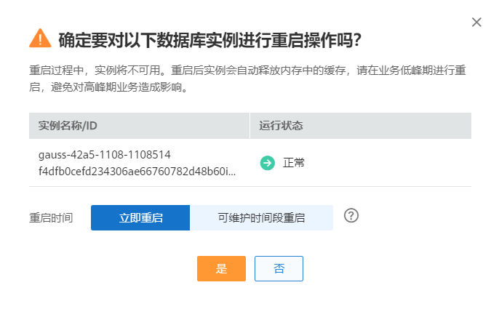Viewport: 499px width, 309px height.
Task: Click the green running status arrow icon
Action: click(268, 162)
